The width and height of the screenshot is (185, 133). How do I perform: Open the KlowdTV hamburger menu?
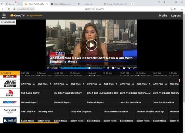(4, 15)
